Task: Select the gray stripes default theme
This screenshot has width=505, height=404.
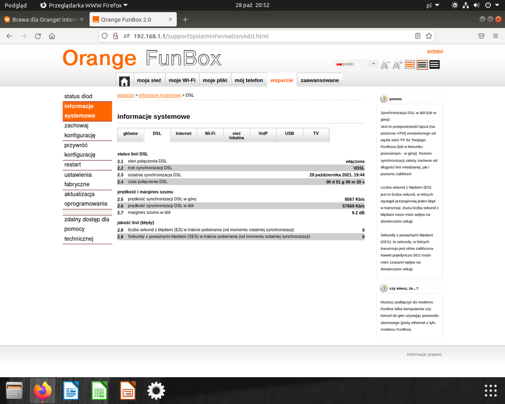Action: coord(422,65)
